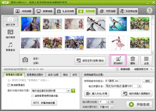Click scroll-up arrow of photo list
Screen dimensions: 156x111
pyautogui.click(x=153, y=17)
